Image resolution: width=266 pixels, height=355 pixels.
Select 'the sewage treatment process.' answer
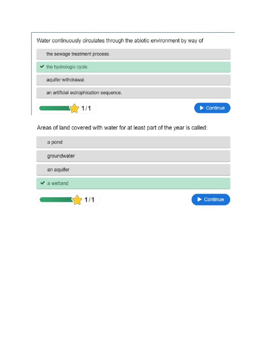tap(78, 54)
